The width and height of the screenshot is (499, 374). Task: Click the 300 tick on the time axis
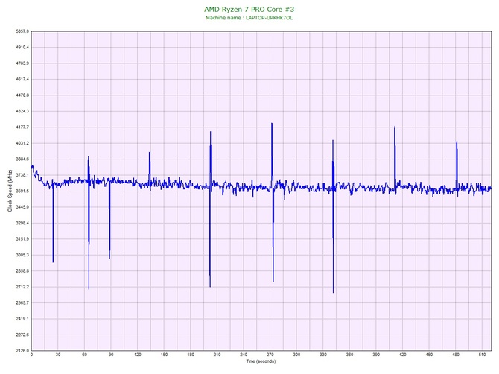(x=296, y=355)
